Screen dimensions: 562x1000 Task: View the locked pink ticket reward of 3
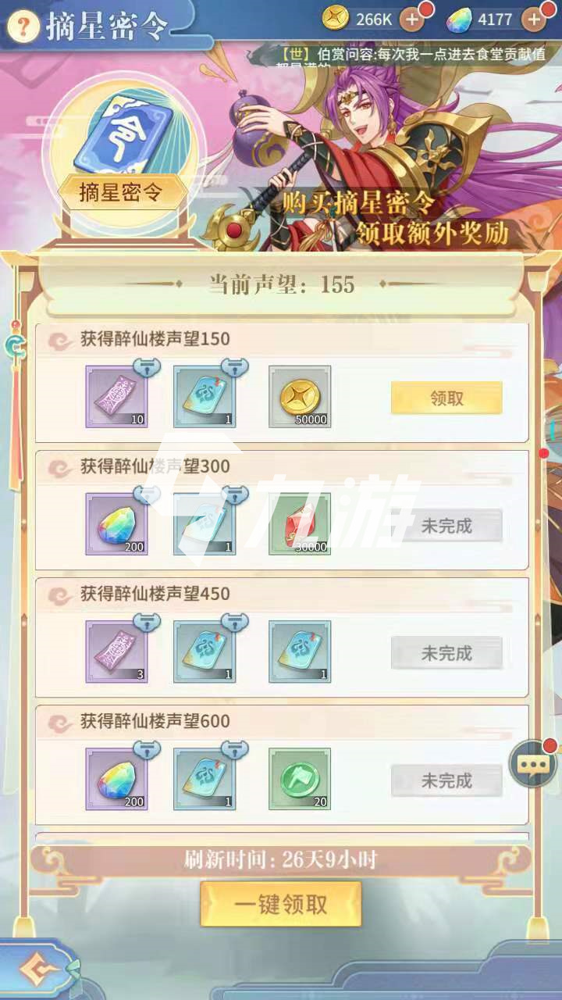click(116, 652)
